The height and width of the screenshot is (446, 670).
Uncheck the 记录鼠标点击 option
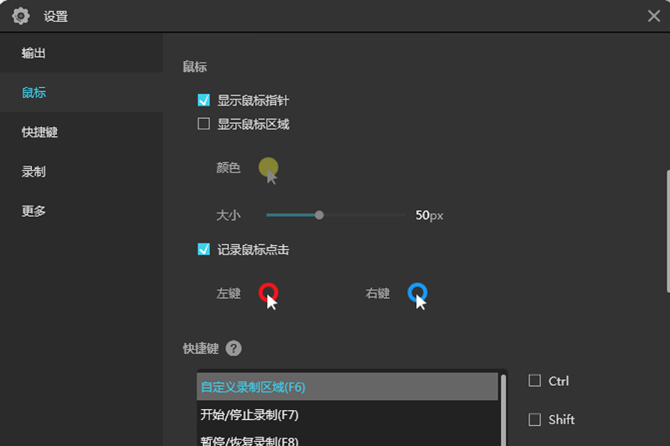pos(204,249)
